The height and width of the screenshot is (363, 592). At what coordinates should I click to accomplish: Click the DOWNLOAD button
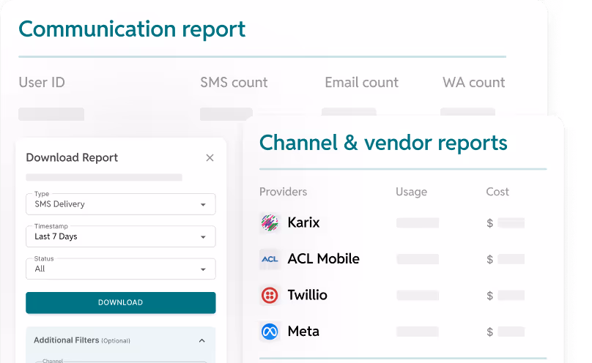[121, 303]
